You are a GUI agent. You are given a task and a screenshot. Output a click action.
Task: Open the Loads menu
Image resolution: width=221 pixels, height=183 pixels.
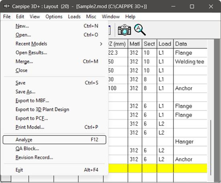pos(74,16)
